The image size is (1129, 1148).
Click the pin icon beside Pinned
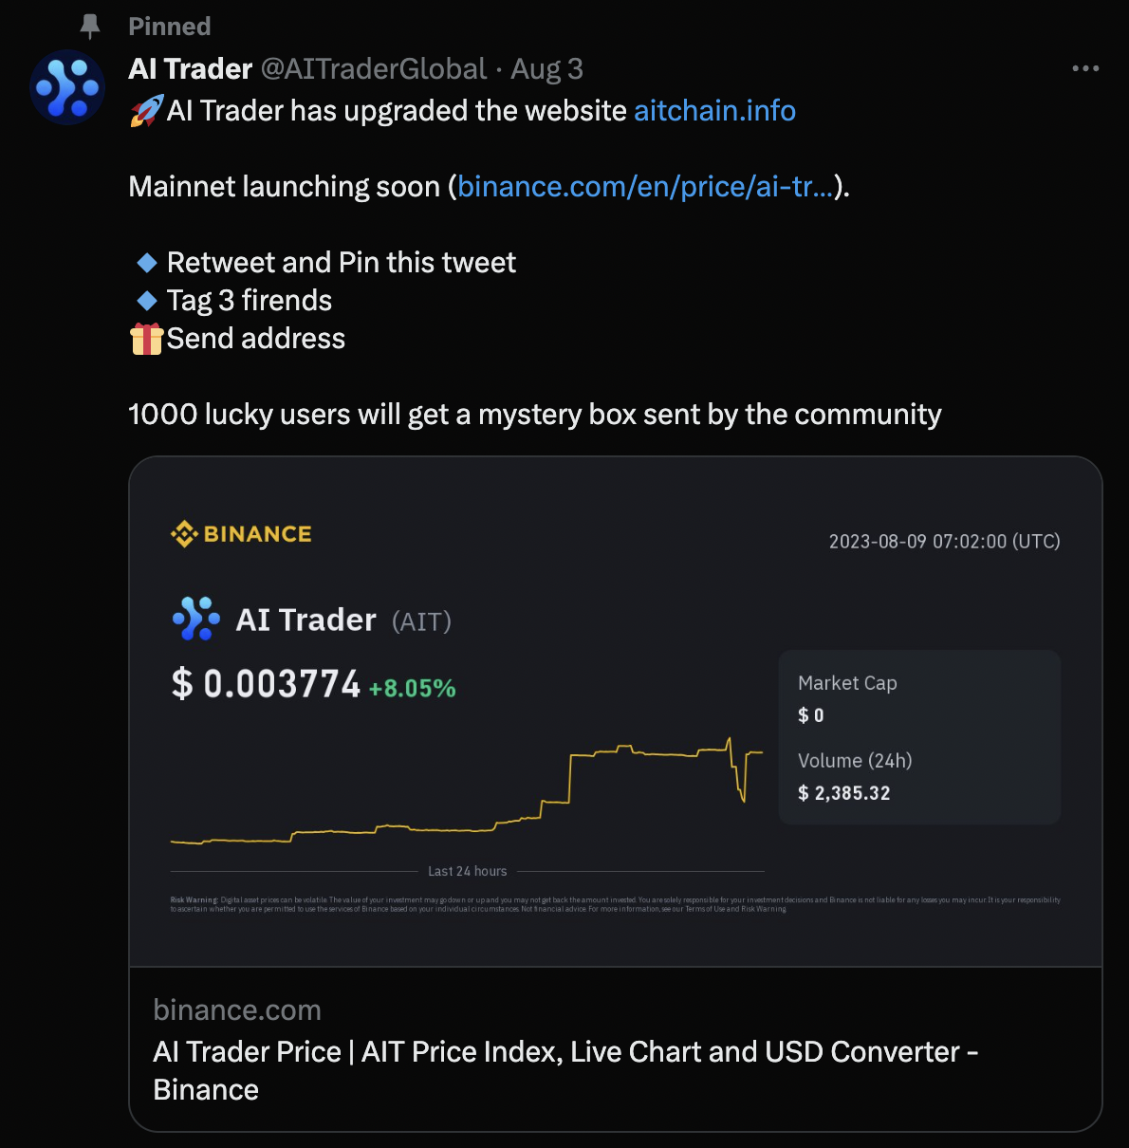pos(90,27)
